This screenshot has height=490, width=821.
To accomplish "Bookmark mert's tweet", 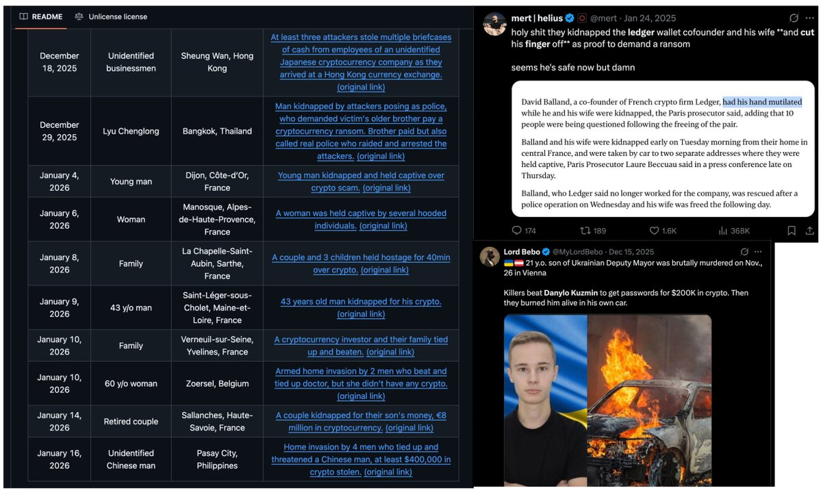I will pos(792,231).
